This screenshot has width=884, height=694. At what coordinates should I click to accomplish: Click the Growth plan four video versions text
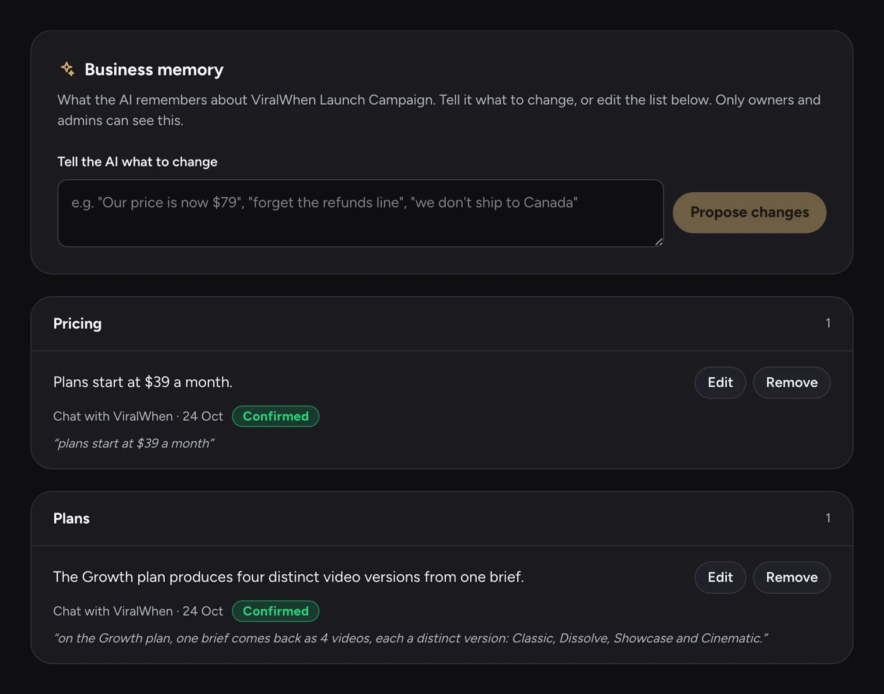(x=289, y=577)
